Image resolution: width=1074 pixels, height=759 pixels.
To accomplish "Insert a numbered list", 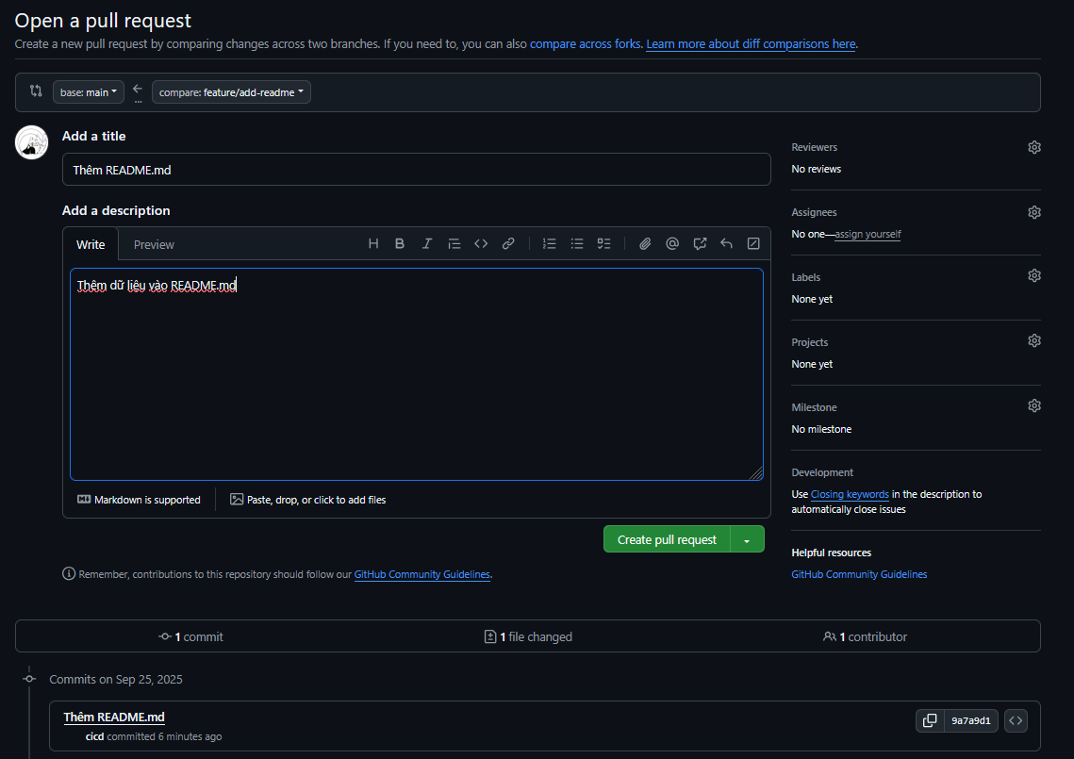I will [x=550, y=243].
